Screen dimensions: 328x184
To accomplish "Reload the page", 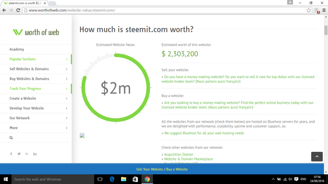I will [18, 10].
